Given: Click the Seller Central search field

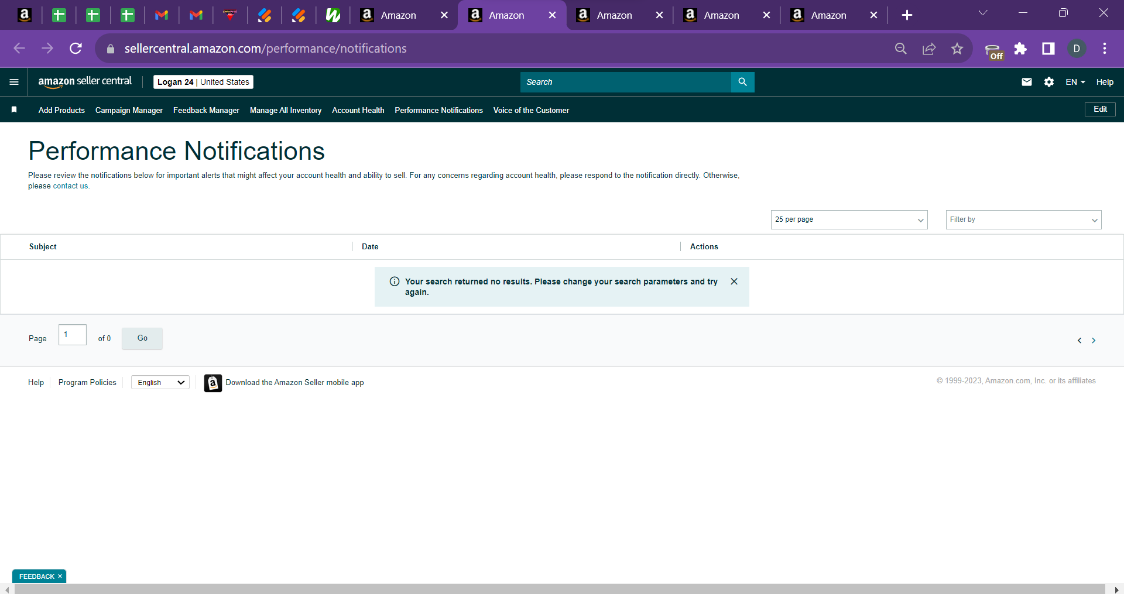Looking at the screenshot, I should pyautogui.click(x=625, y=82).
